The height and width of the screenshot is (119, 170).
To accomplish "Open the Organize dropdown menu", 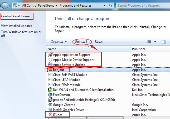I will 59,42.
